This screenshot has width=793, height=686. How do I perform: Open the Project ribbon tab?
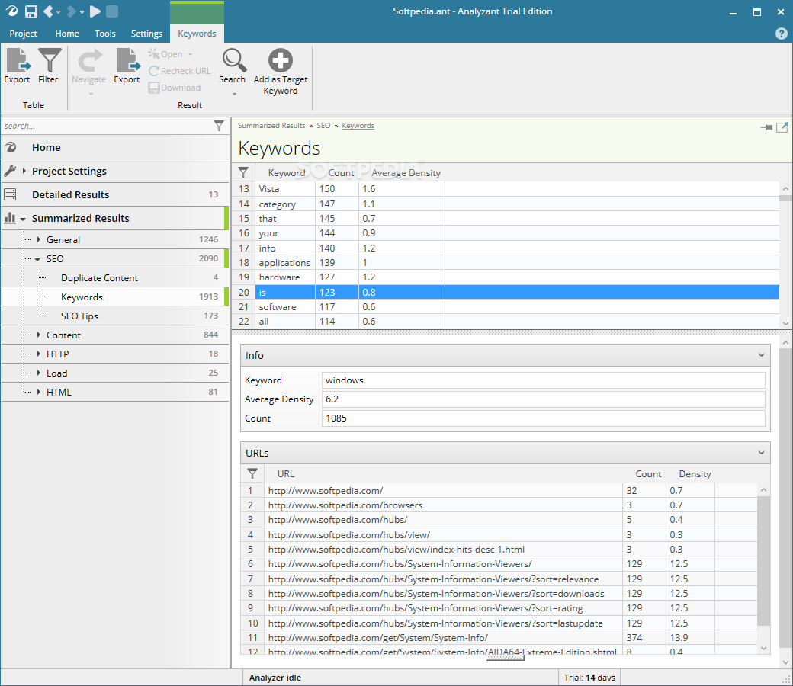[x=24, y=34]
